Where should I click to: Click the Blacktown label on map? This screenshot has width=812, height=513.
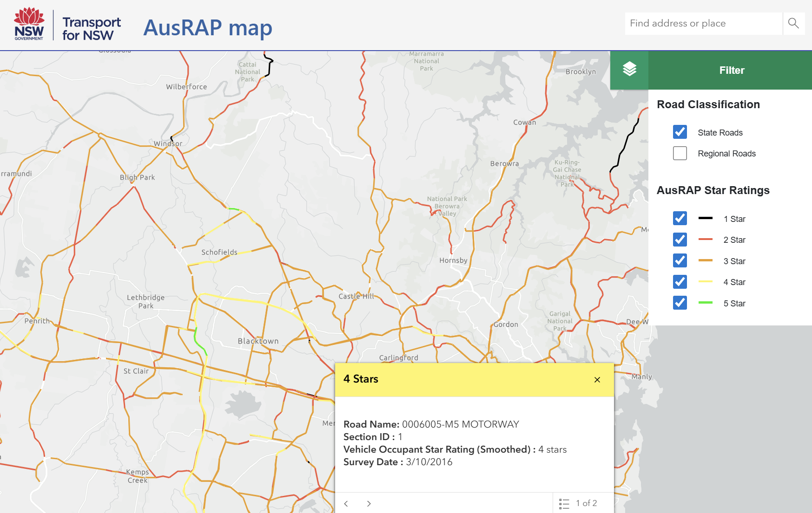258,341
